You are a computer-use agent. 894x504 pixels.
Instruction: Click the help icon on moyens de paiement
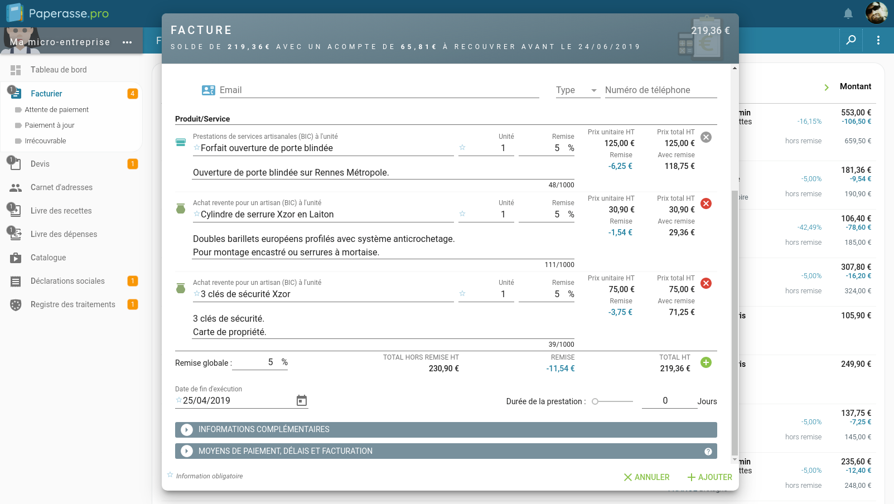pyautogui.click(x=708, y=451)
